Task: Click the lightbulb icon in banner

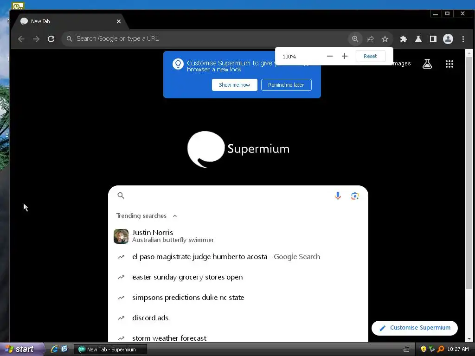Action: click(x=178, y=64)
